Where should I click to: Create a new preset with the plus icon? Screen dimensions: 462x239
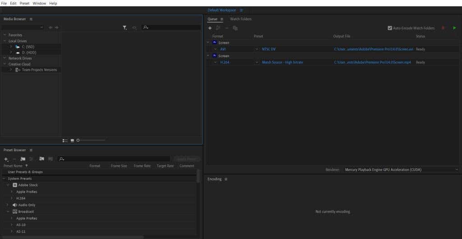6,159
